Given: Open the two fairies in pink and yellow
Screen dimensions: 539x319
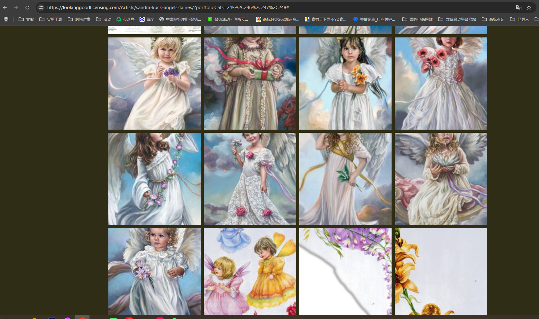Looking at the screenshot, I should coord(250,271).
